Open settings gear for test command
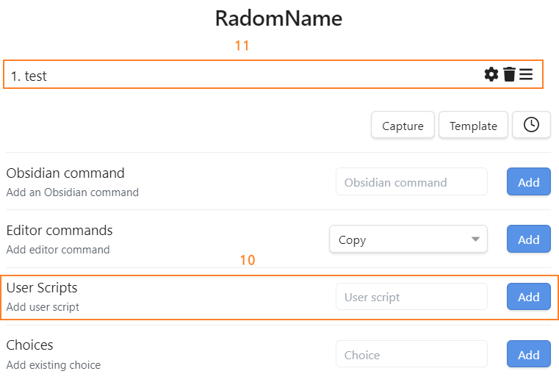 [491, 74]
